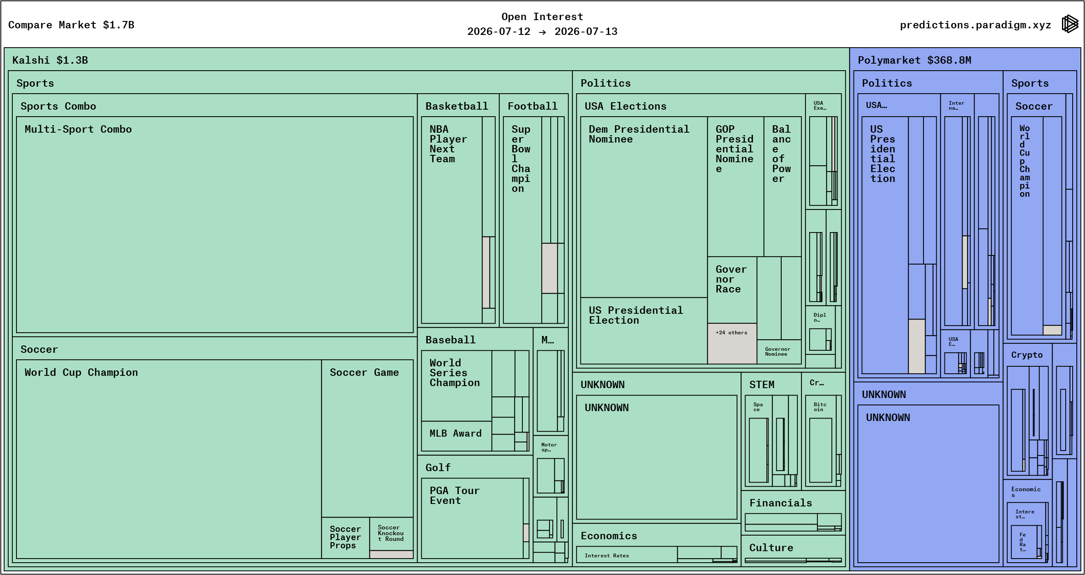Viewport: 1085px width, 575px height.
Task: Click the Soccer Game tile
Action: (x=367, y=438)
